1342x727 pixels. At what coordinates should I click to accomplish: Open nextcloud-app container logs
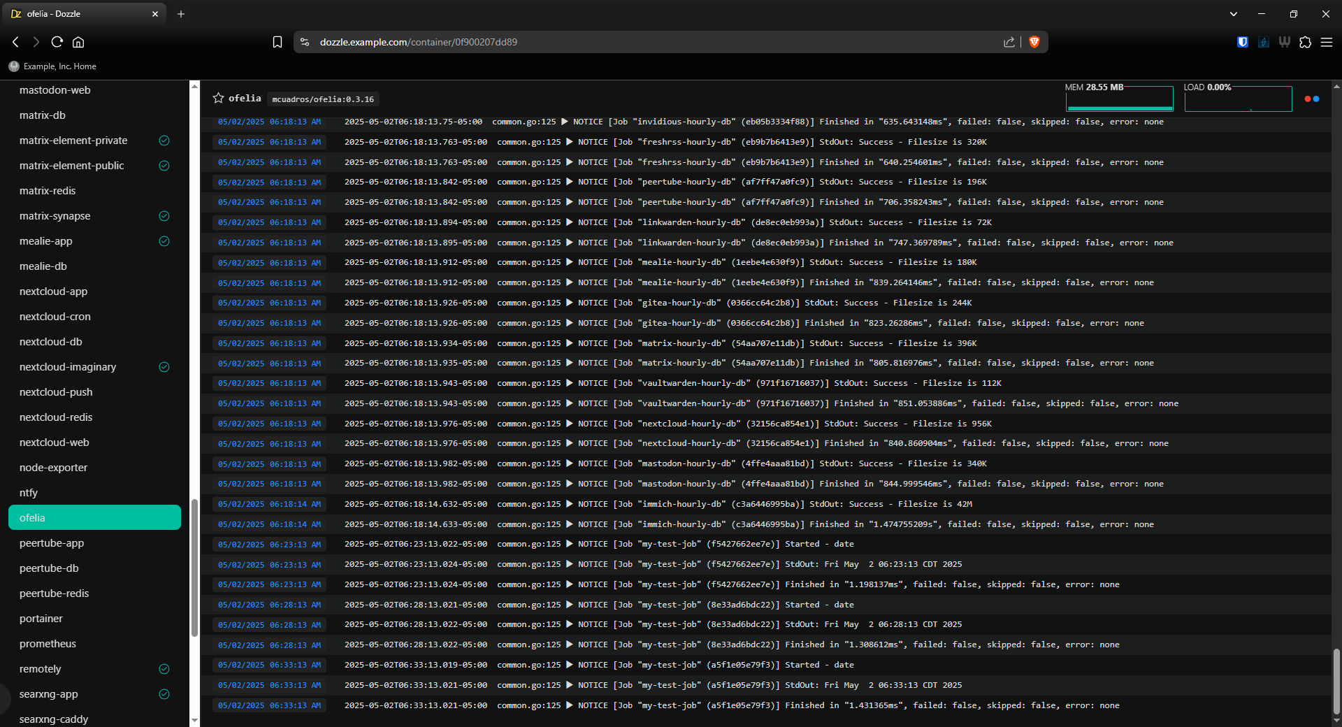tap(53, 291)
